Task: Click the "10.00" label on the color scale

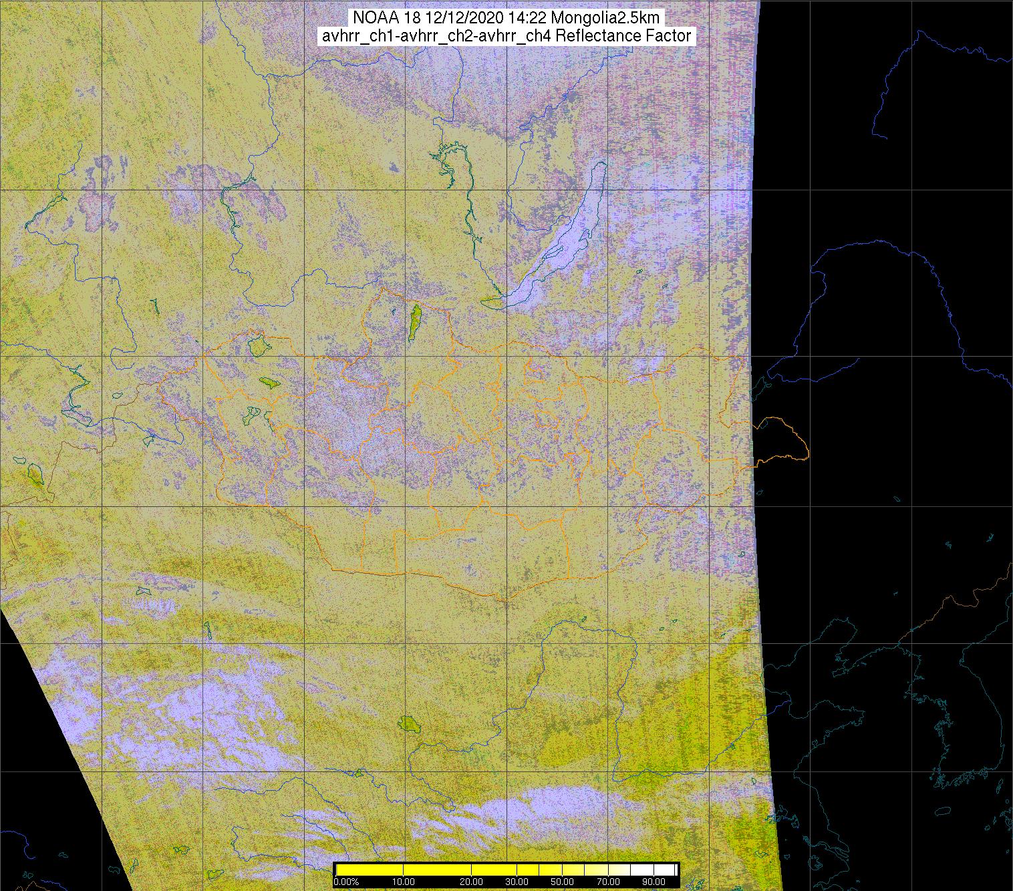Action: (x=404, y=882)
